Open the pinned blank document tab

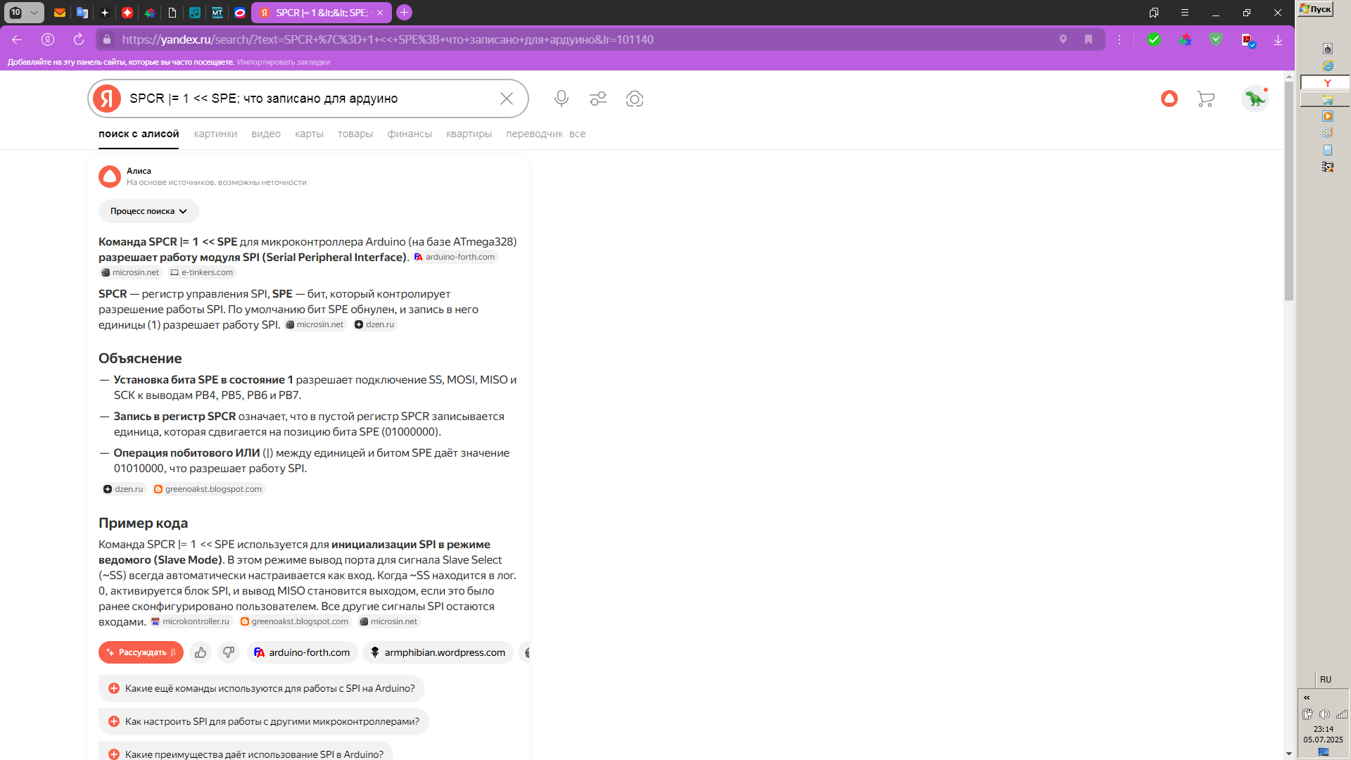tap(172, 13)
